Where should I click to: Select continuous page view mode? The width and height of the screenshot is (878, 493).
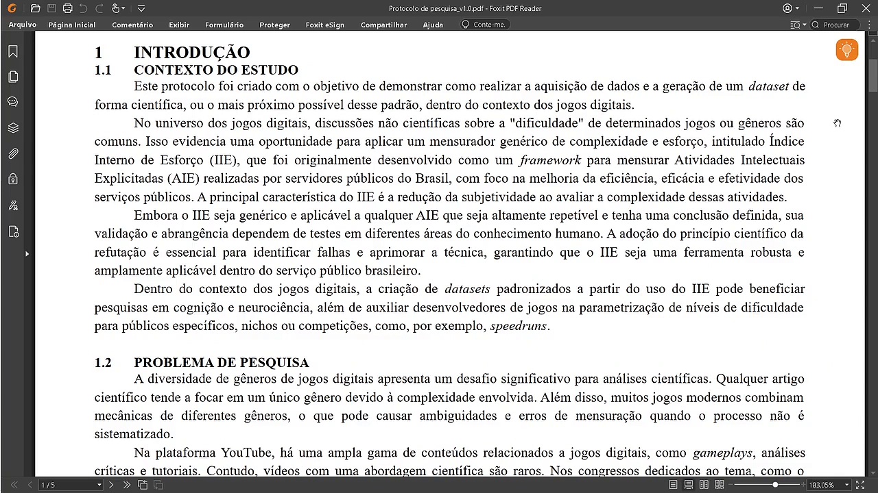pyautogui.click(x=689, y=485)
